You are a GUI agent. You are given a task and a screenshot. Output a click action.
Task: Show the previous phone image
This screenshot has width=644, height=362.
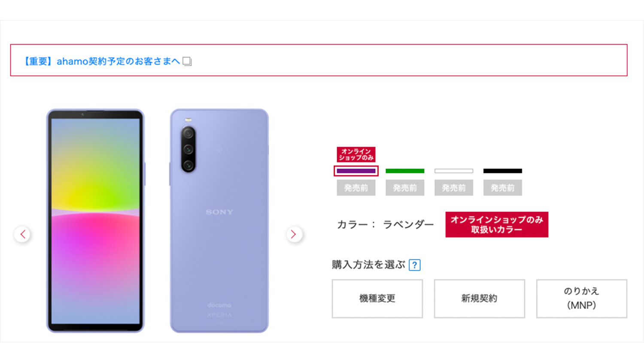(22, 234)
